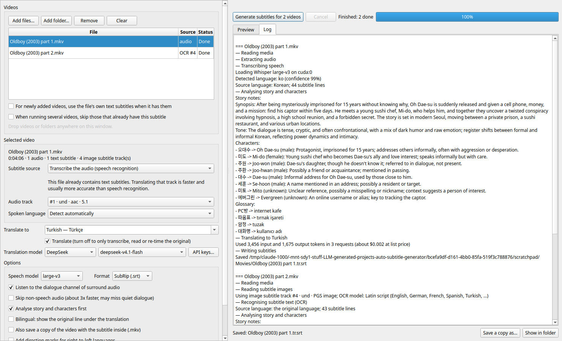Click the OCR #4 source cell
This screenshot has width=562, height=341.
pos(188,53)
